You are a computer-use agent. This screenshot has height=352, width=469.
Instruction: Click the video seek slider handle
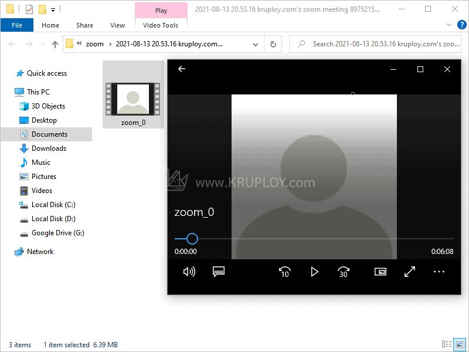[192, 239]
